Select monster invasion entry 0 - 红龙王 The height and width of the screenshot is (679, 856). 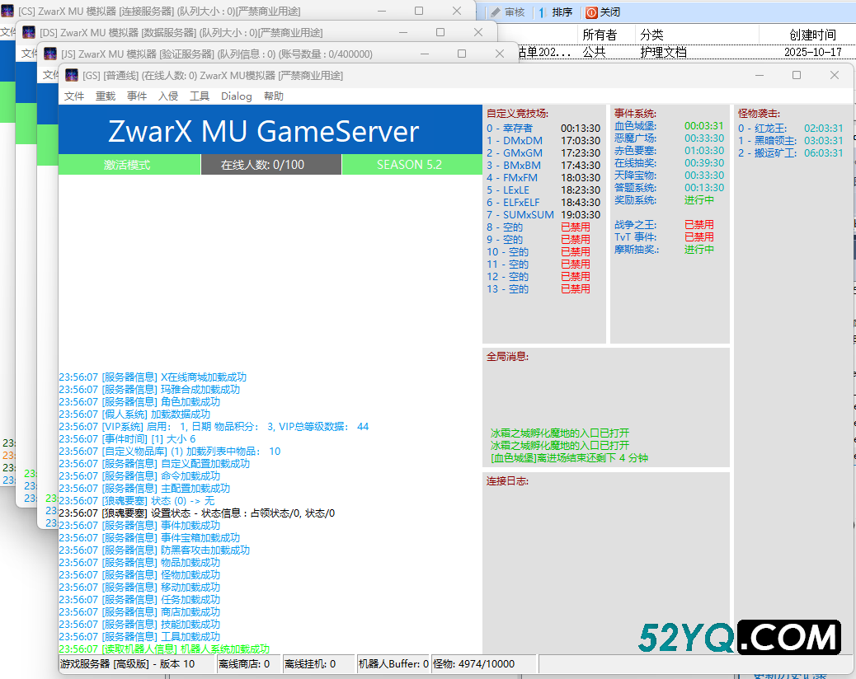(x=791, y=129)
